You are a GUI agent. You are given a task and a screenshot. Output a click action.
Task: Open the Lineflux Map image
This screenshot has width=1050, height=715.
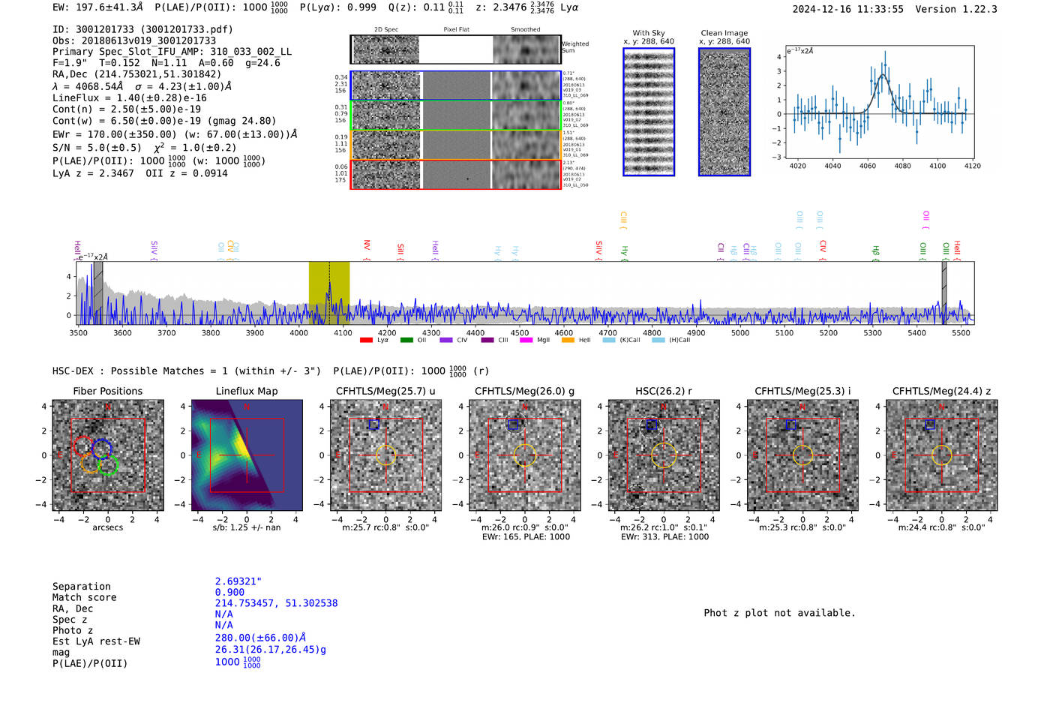(247, 455)
